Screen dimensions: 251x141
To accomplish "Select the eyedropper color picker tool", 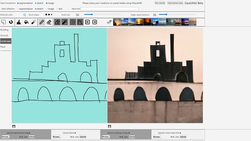I will click(33, 22).
